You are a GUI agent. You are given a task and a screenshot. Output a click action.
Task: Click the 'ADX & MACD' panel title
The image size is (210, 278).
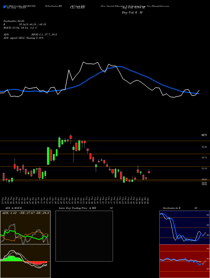(13, 208)
